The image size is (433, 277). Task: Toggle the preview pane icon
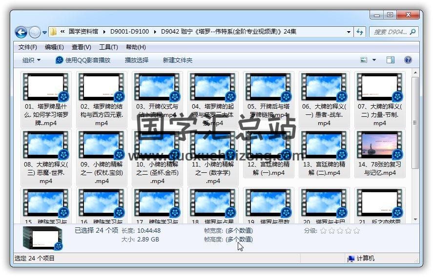[x=390, y=60]
